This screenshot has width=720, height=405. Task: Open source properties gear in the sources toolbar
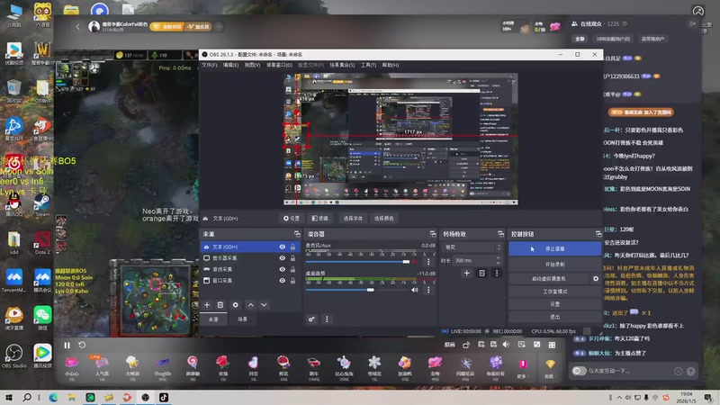click(236, 305)
